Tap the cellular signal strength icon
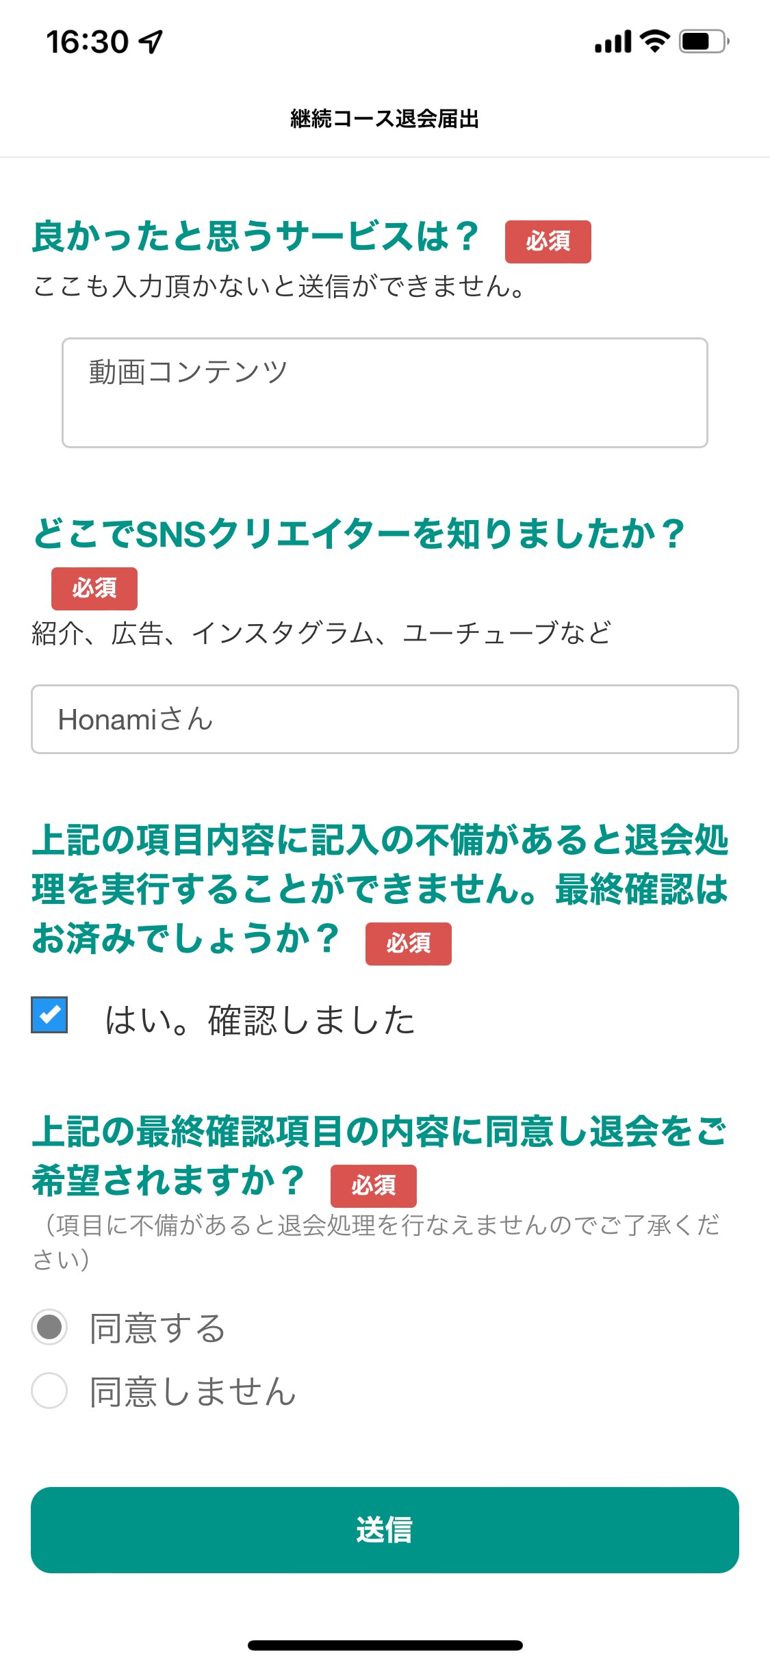 coord(613,42)
